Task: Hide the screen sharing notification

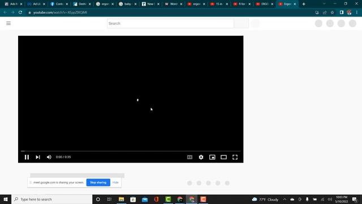Action: coord(115,182)
